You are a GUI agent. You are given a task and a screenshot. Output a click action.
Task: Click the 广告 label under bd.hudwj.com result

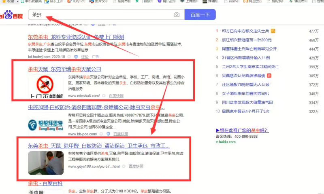pos(95,57)
